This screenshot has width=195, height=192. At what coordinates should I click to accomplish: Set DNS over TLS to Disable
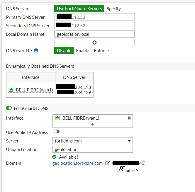(x=64, y=50)
